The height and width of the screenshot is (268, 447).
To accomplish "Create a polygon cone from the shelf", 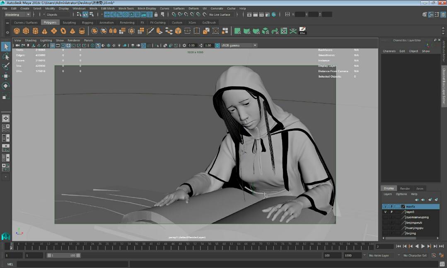I will [44, 31].
